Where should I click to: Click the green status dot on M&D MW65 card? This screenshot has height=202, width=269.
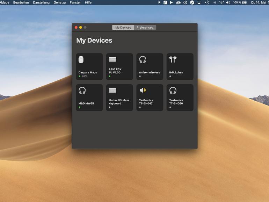coord(79,107)
